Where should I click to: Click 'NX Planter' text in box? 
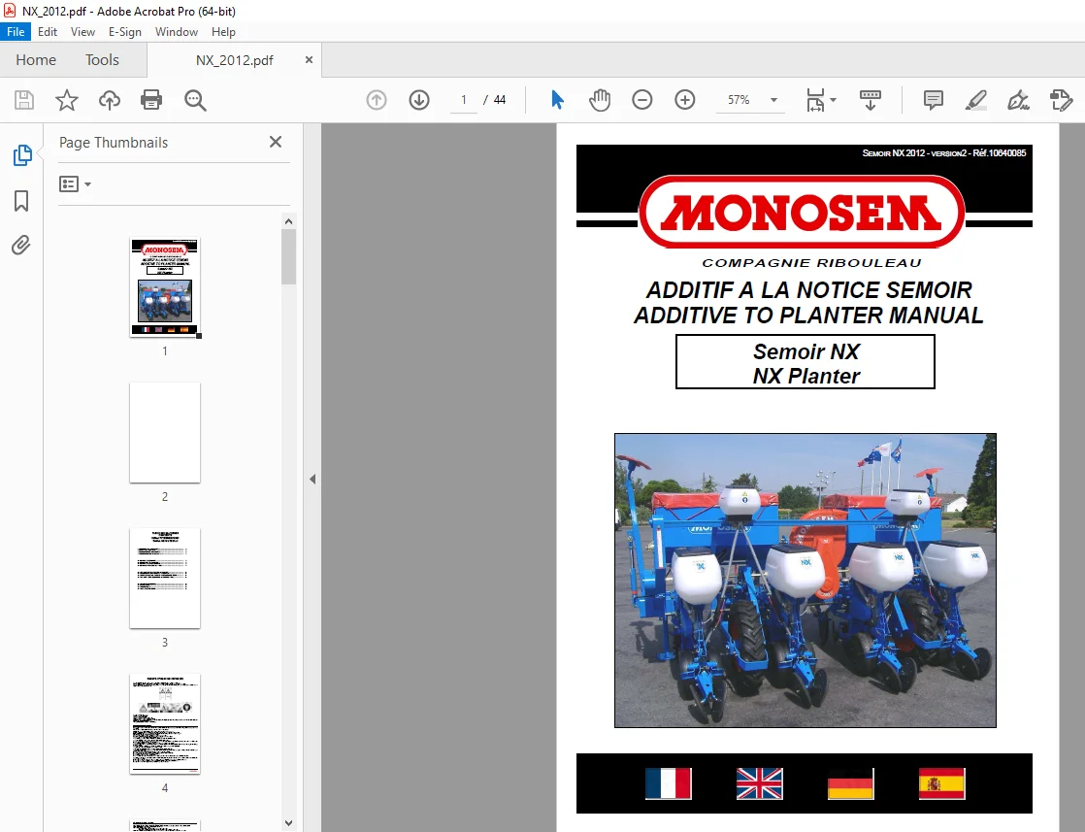pos(806,376)
